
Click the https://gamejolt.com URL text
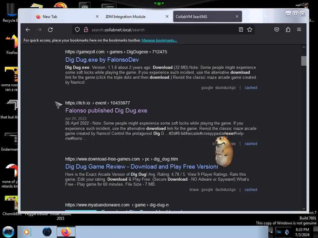[85, 52]
